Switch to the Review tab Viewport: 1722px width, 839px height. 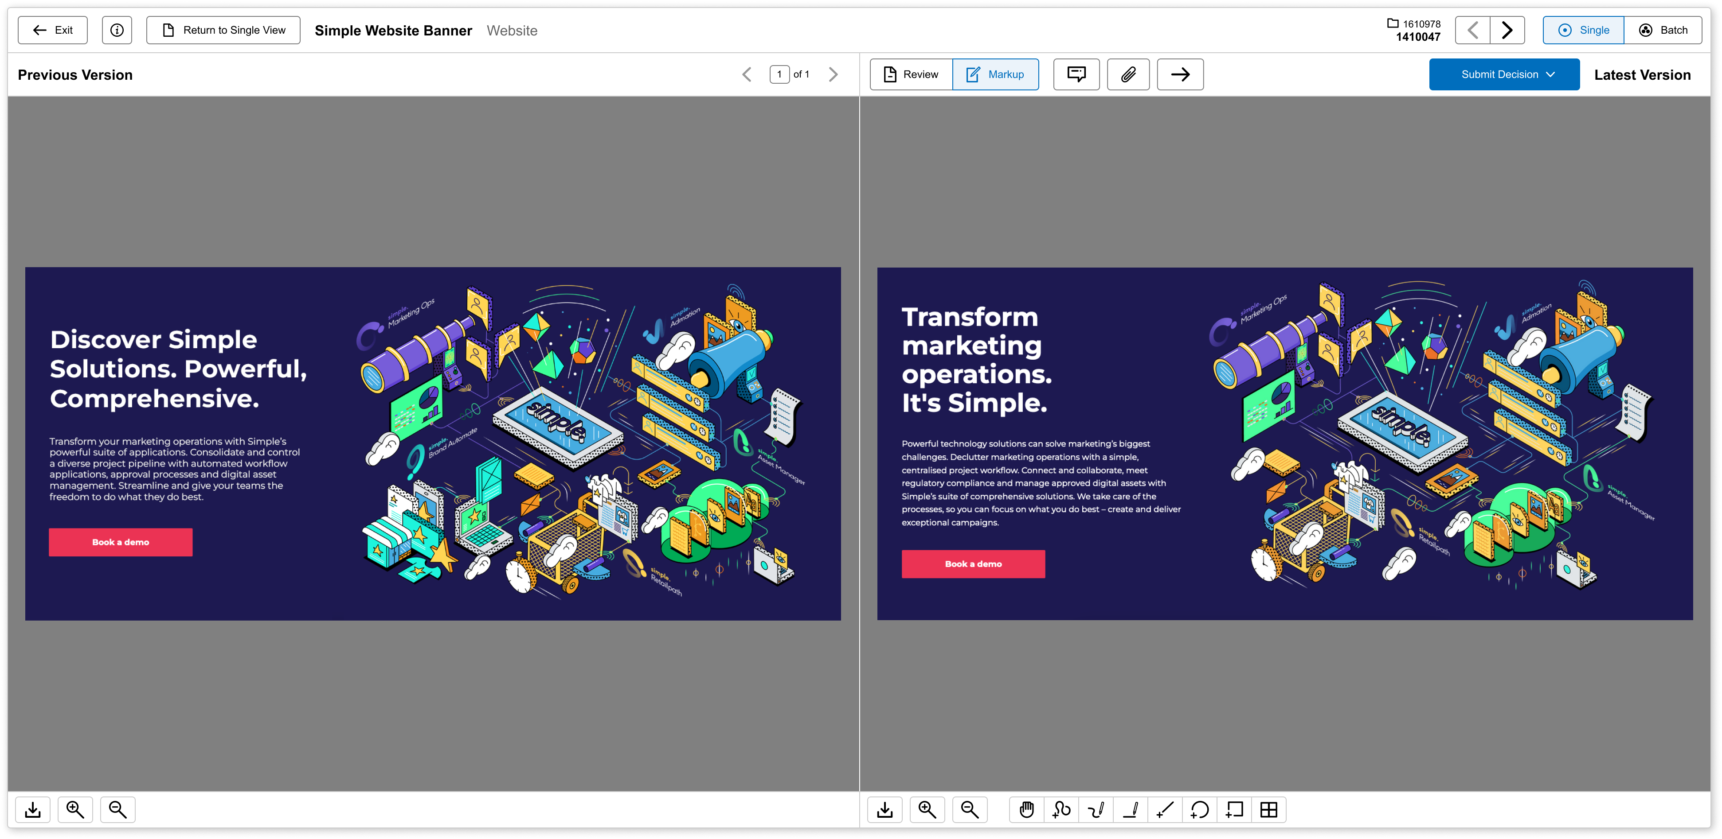pyautogui.click(x=911, y=74)
